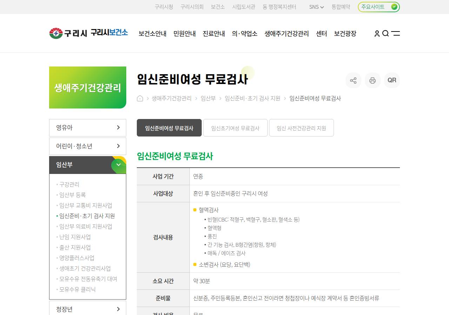
Task: Open the 의·약업소 main menu
Action: pyautogui.click(x=245, y=34)
